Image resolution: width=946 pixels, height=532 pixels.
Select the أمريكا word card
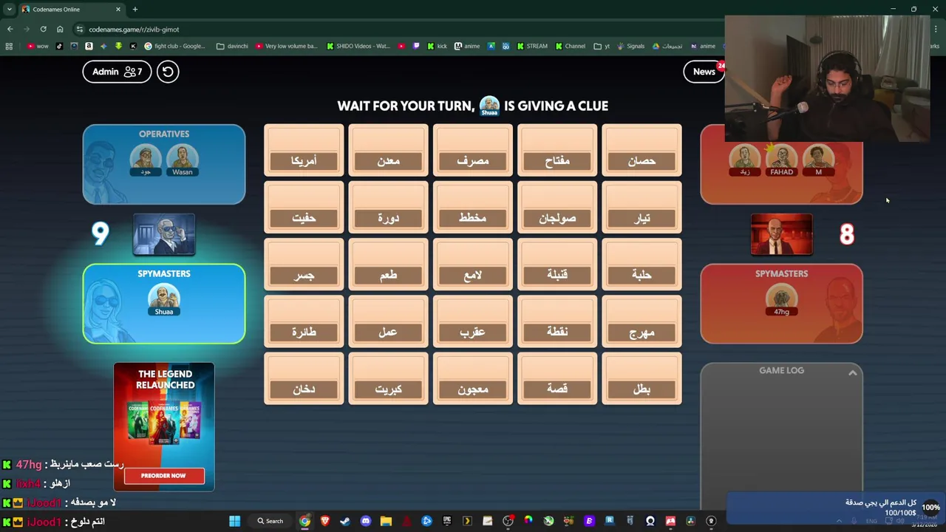pos(304,151)
